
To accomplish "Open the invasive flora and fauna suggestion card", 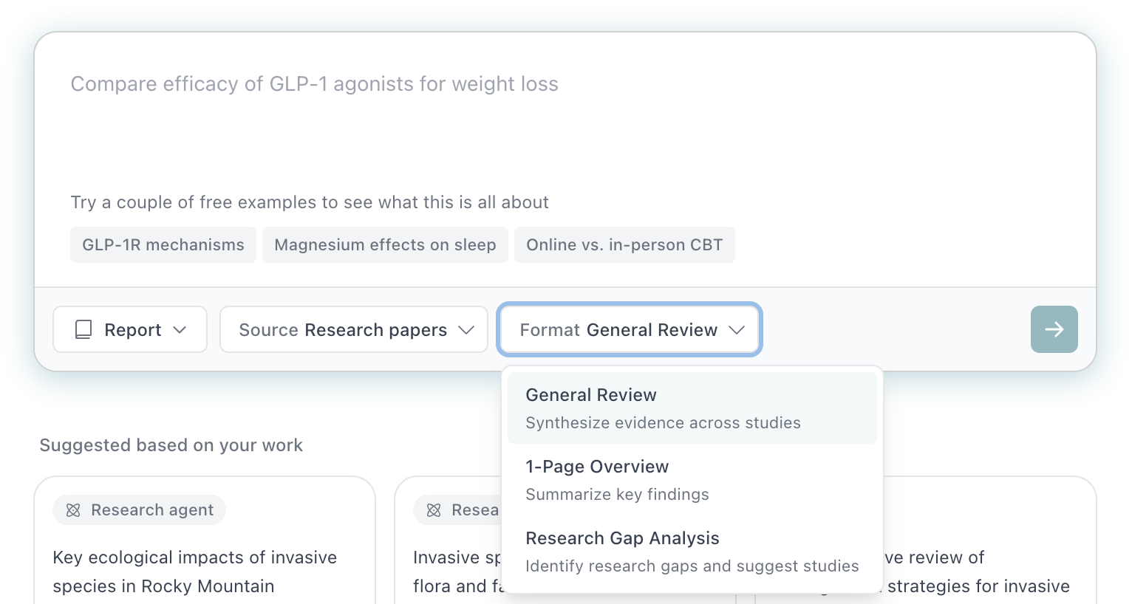I will click(x=451, y=572).
